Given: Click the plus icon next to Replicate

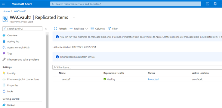Looking at the screenshot, I should [x=71, y=29].
